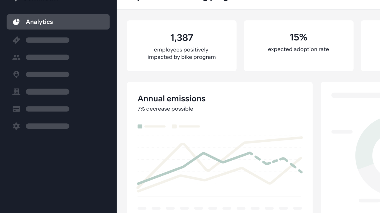Viewport: 380px width, 213px height.
Task: Click the 1,387 employees impacted card
Action: pos(181,46)
